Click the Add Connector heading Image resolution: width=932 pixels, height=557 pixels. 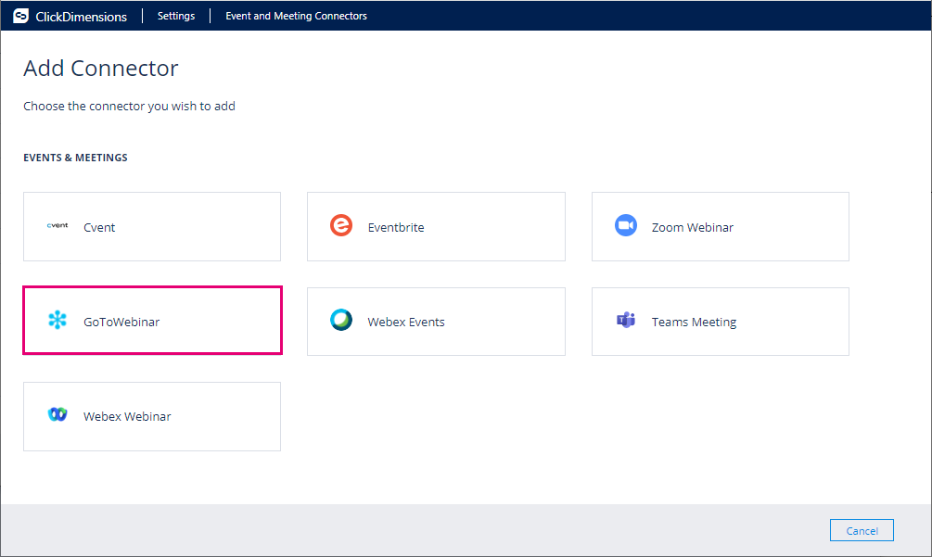[100, 69]
